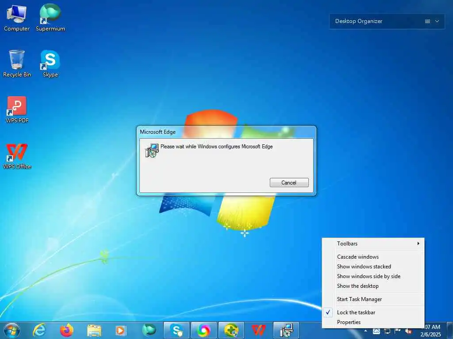Viewport: 453px width, 339px height.
Task: Select the WPS PDF desktop shortcut
Action: pos(17,109)
